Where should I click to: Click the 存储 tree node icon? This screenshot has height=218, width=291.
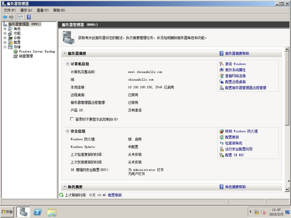coord(11,47)
